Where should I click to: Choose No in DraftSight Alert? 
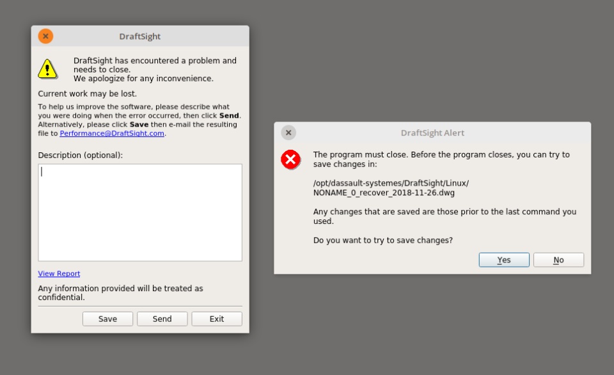(558, 260)
